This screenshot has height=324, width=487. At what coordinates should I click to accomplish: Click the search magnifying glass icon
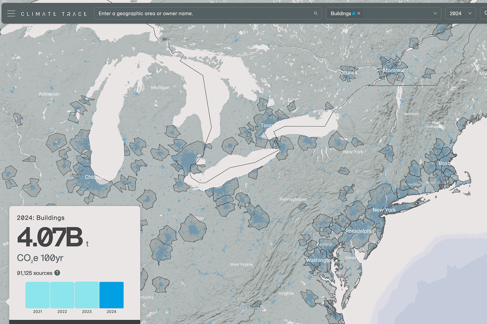click(316, 13)
